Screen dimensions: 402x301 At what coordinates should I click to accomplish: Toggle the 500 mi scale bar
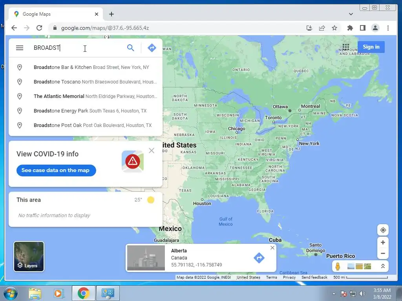[360, 277]
